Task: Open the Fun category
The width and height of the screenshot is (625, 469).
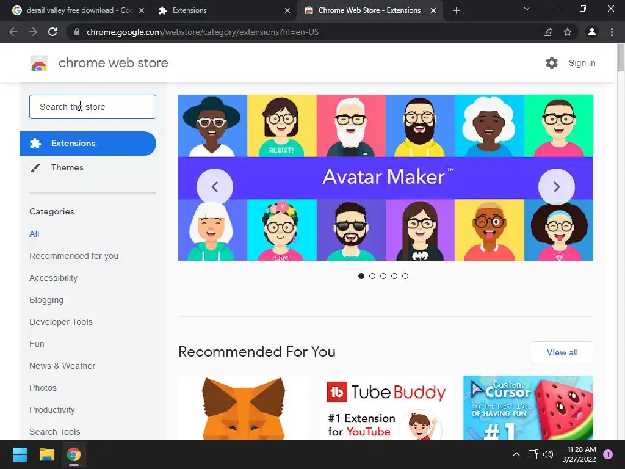Action: click(37, 344)
